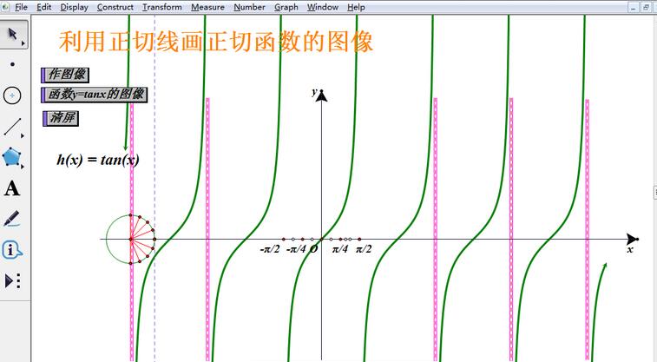This screenshot has height=362, width=657.
Task: Click the π/4 axis label
Action: 340,249
